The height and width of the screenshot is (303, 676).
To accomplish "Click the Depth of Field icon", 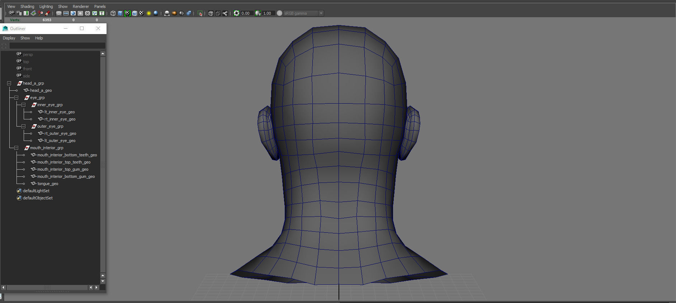I will [189, 13].
